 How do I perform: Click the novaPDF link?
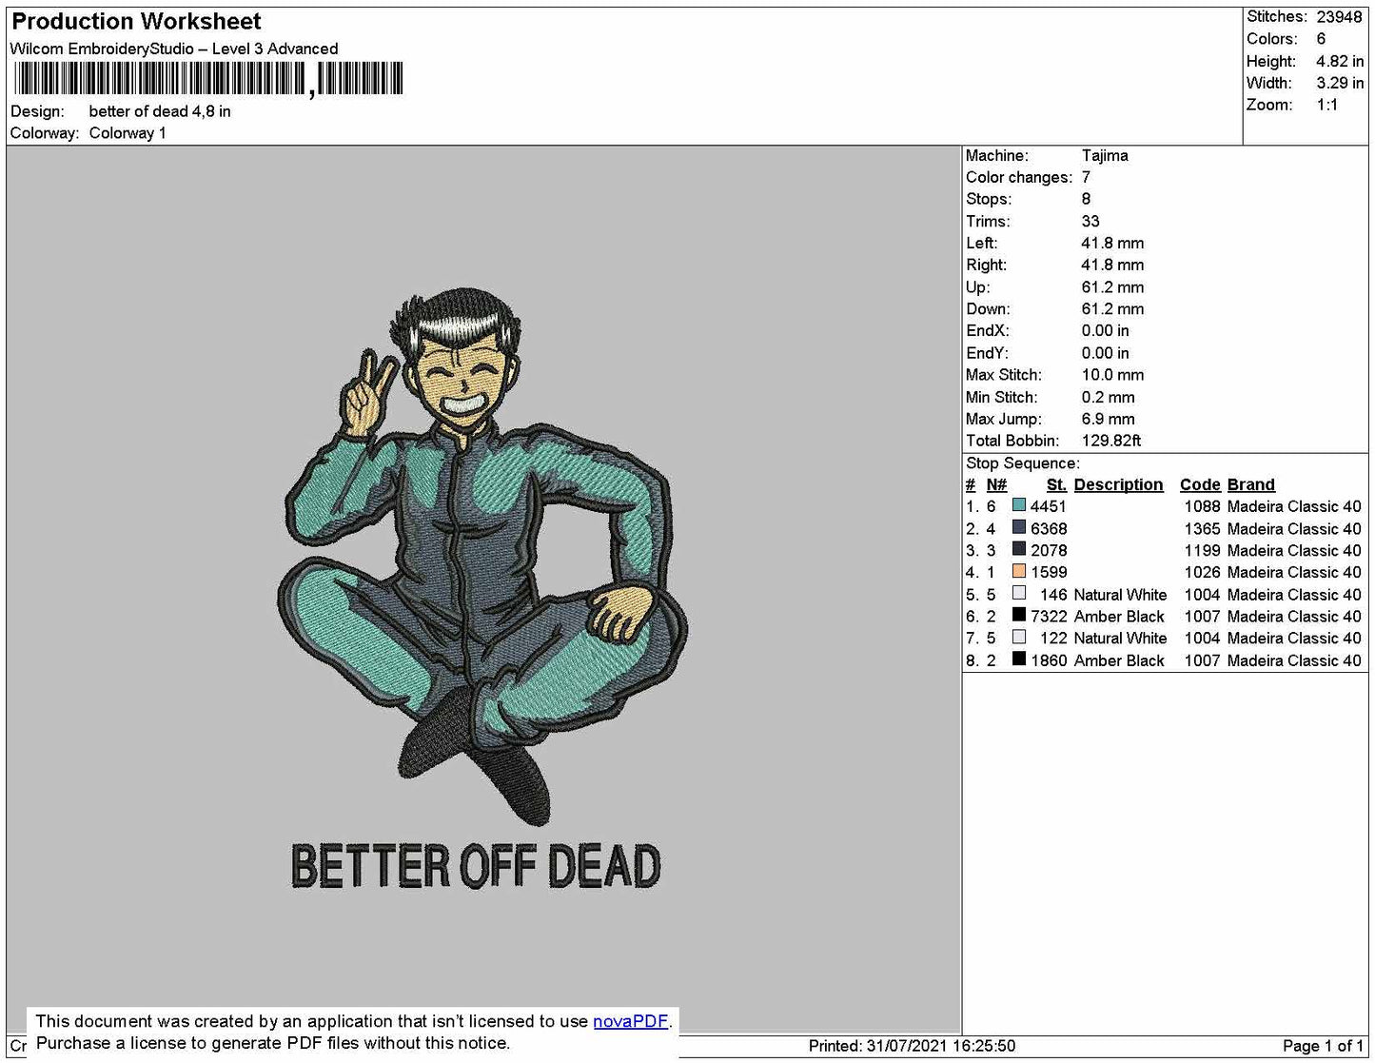[x=631, y=1021]
